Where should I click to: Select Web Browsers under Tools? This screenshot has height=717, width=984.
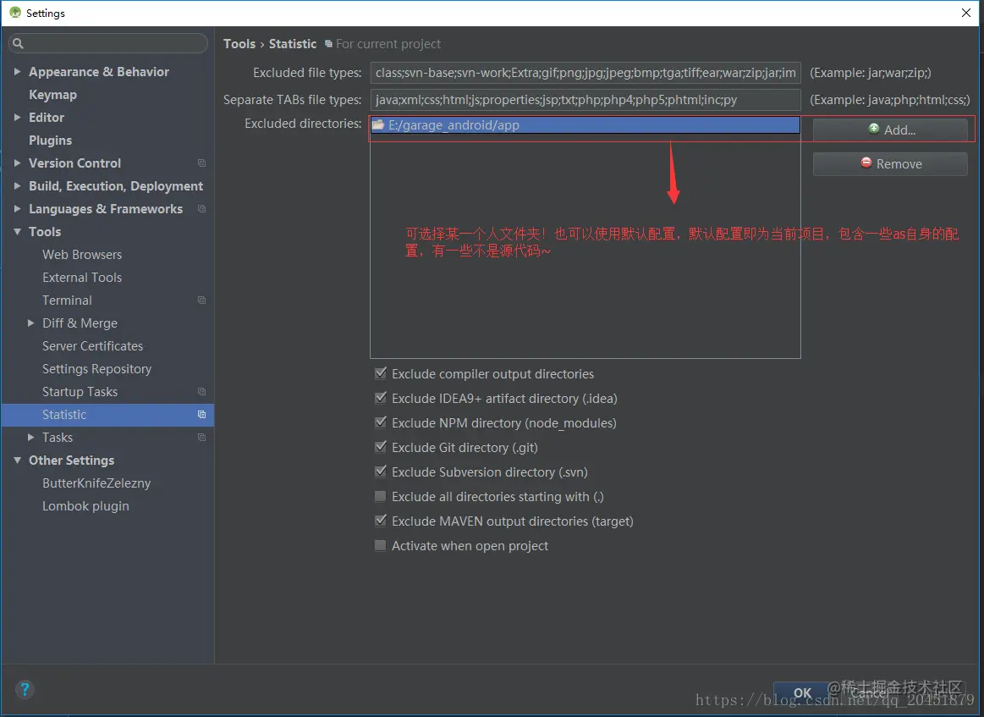pyautogui.click(x=82, y=255)
